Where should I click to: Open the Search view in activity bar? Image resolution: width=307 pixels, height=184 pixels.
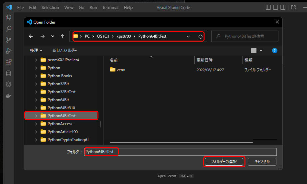click(8, 29)
